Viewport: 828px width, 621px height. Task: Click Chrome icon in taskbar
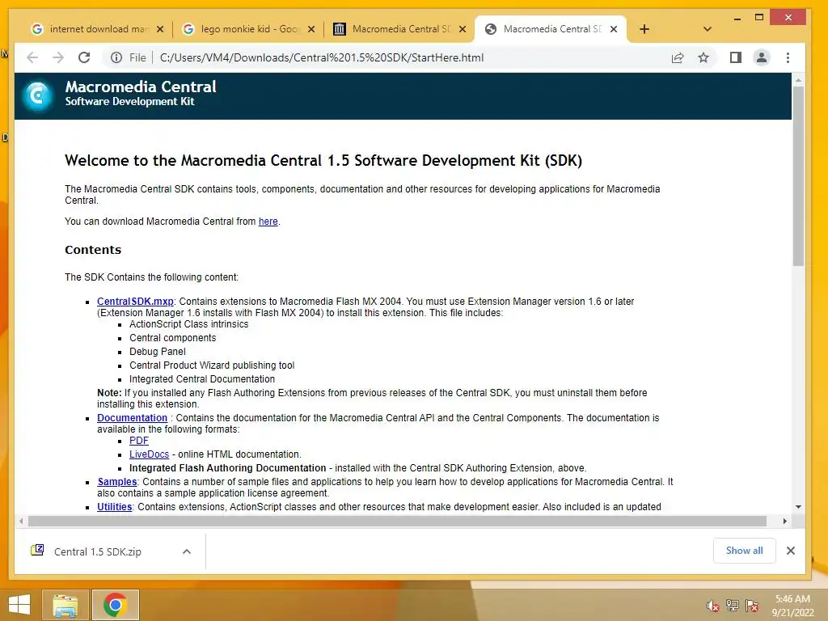click(x=115, y=605)
